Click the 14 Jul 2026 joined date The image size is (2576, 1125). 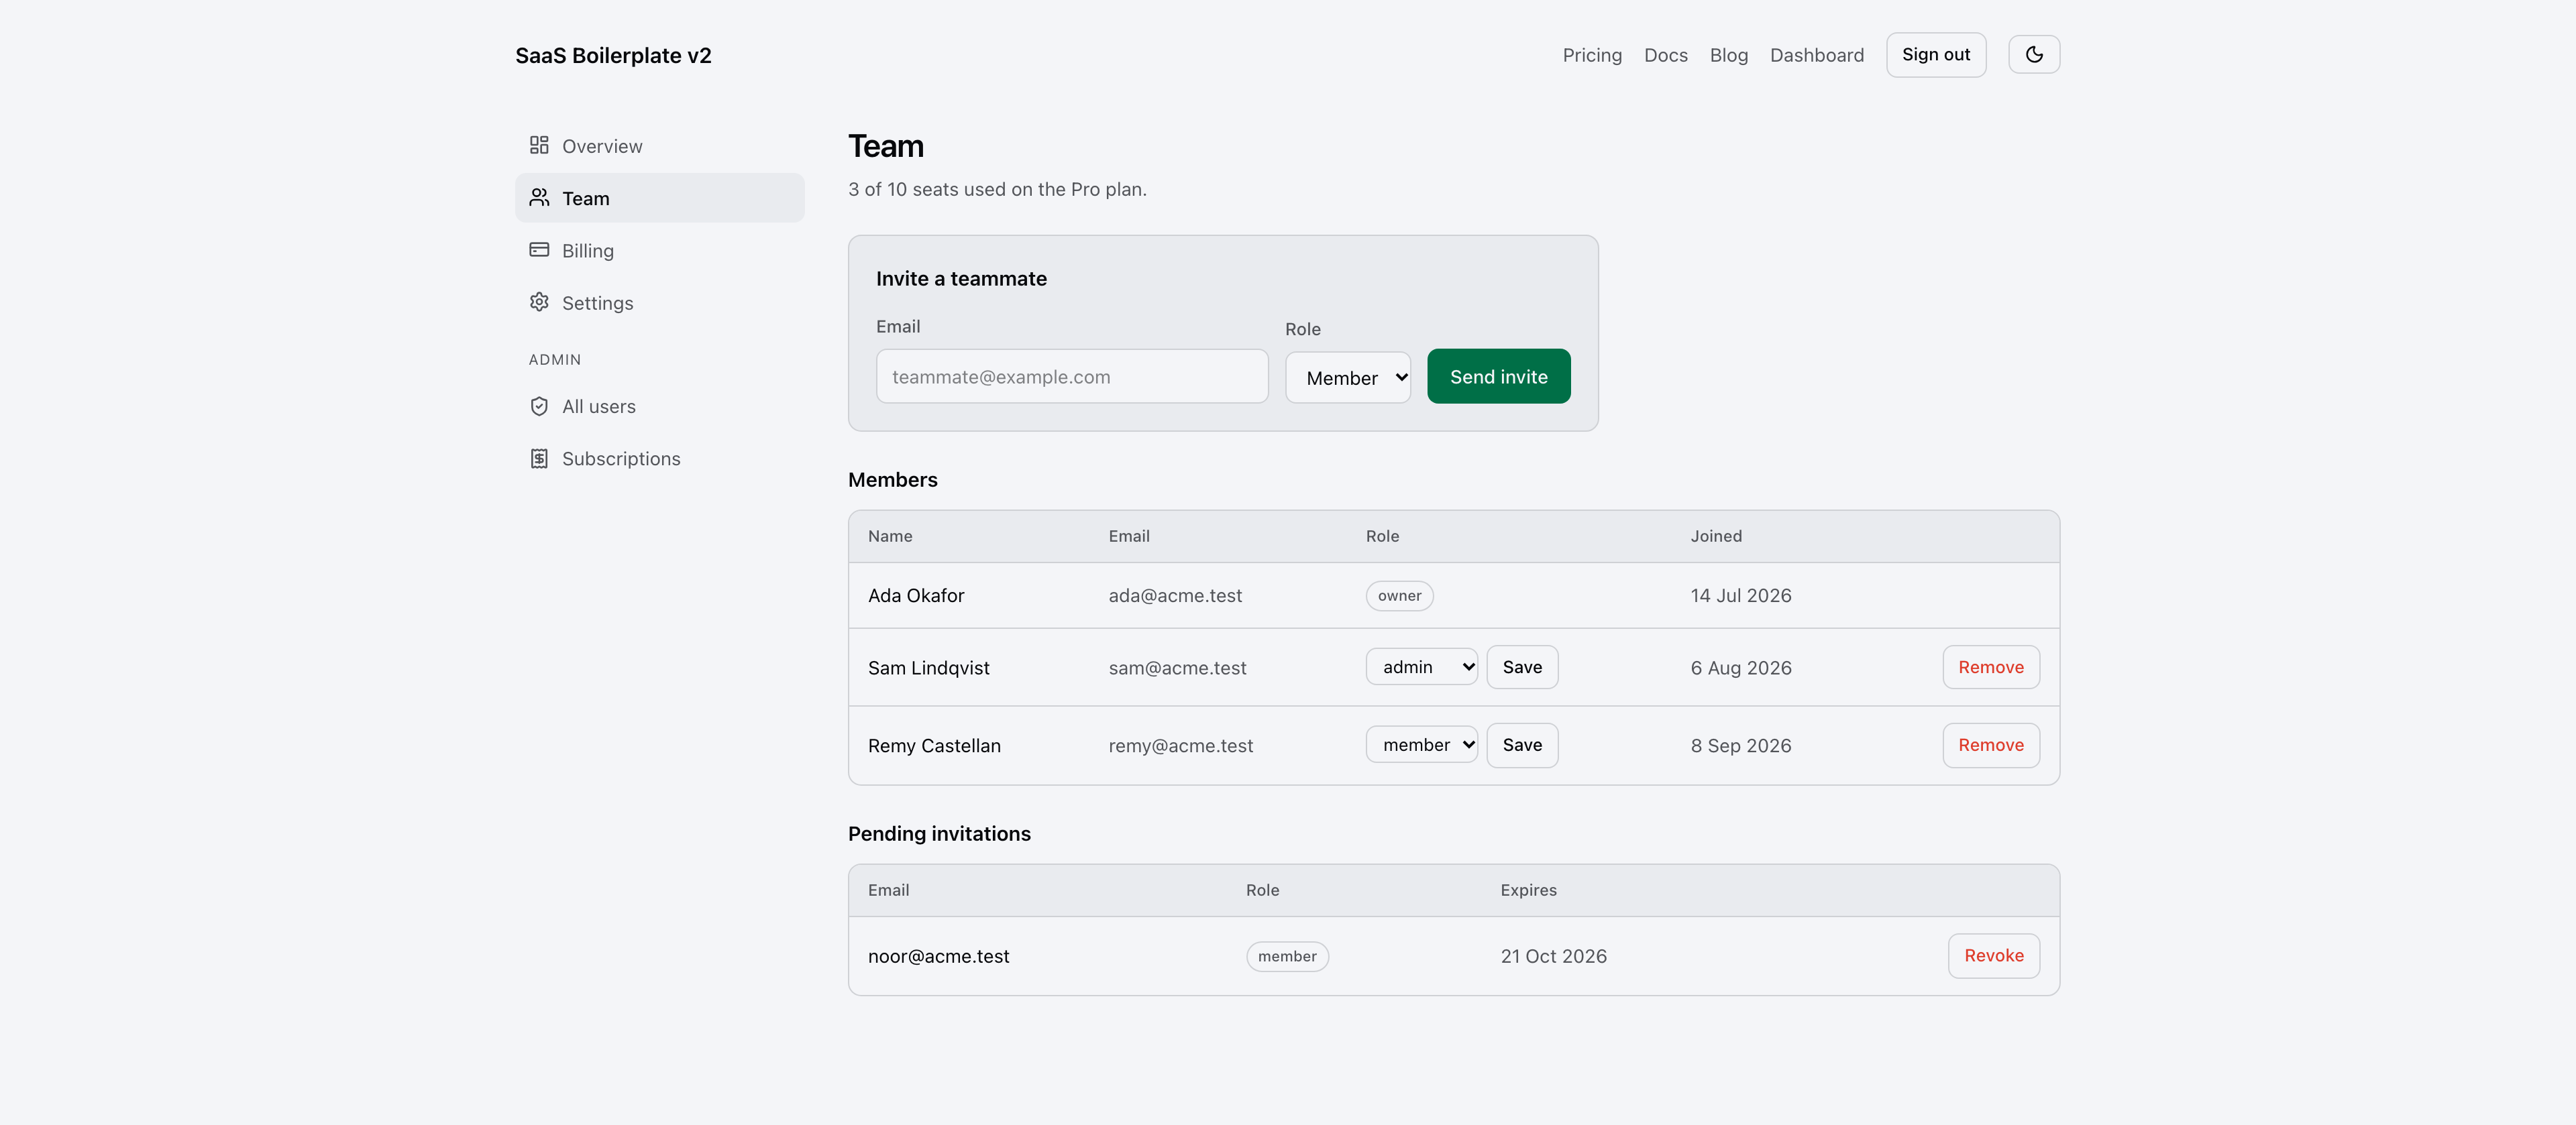coord(1741,595)
